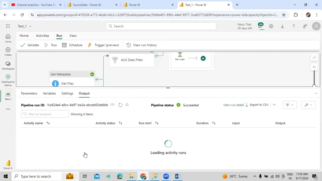Open the Settings gear in header

click(271, 26)
